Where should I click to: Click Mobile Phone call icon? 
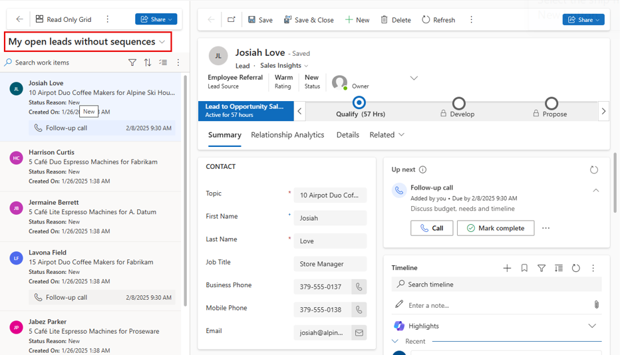click(359, 310)
